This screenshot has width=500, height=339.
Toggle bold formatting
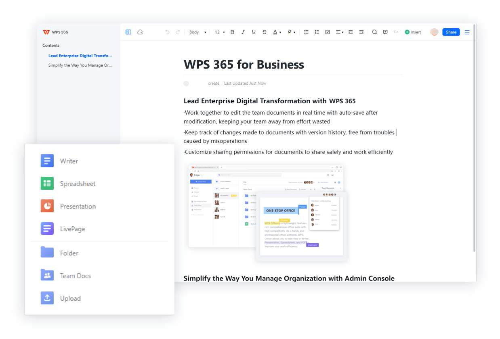(x=232, y=32)
